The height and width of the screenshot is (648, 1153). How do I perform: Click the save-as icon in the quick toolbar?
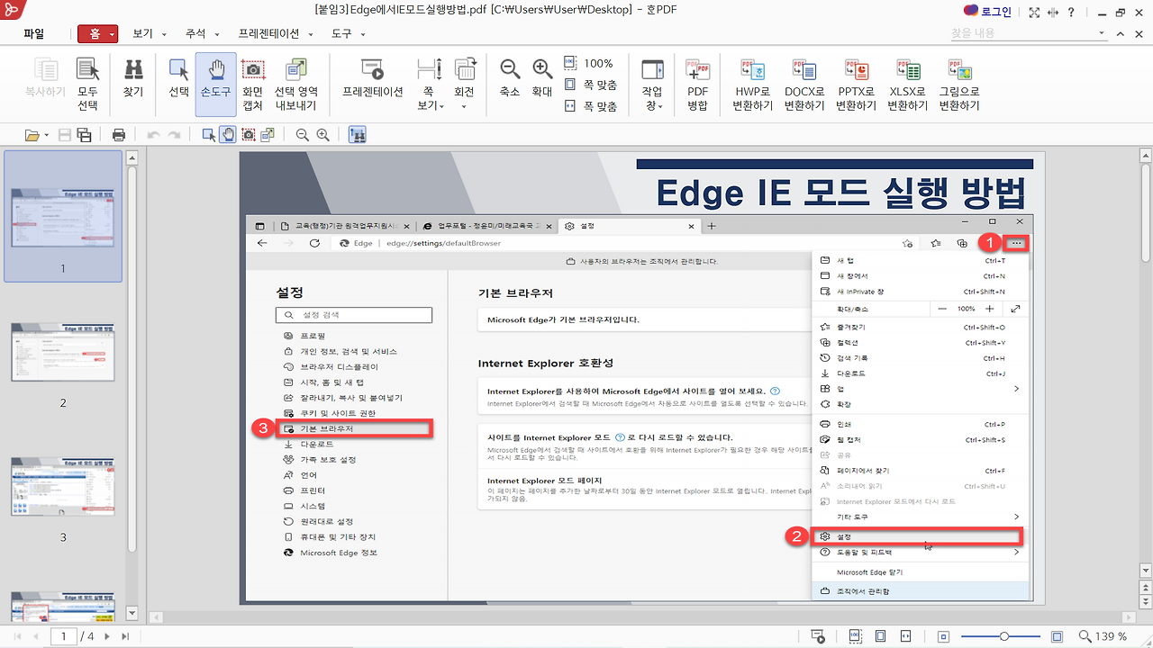[84, 135]
